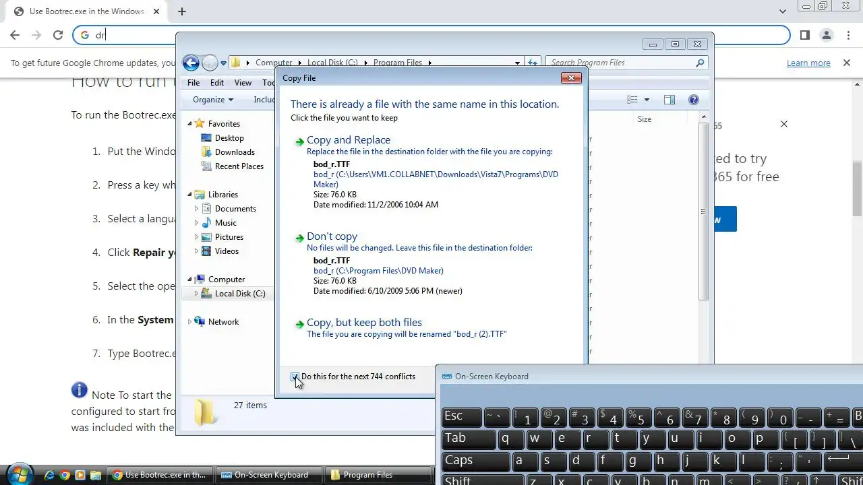Expand the Documents library
863x485 pixels.
click(196, 209)
